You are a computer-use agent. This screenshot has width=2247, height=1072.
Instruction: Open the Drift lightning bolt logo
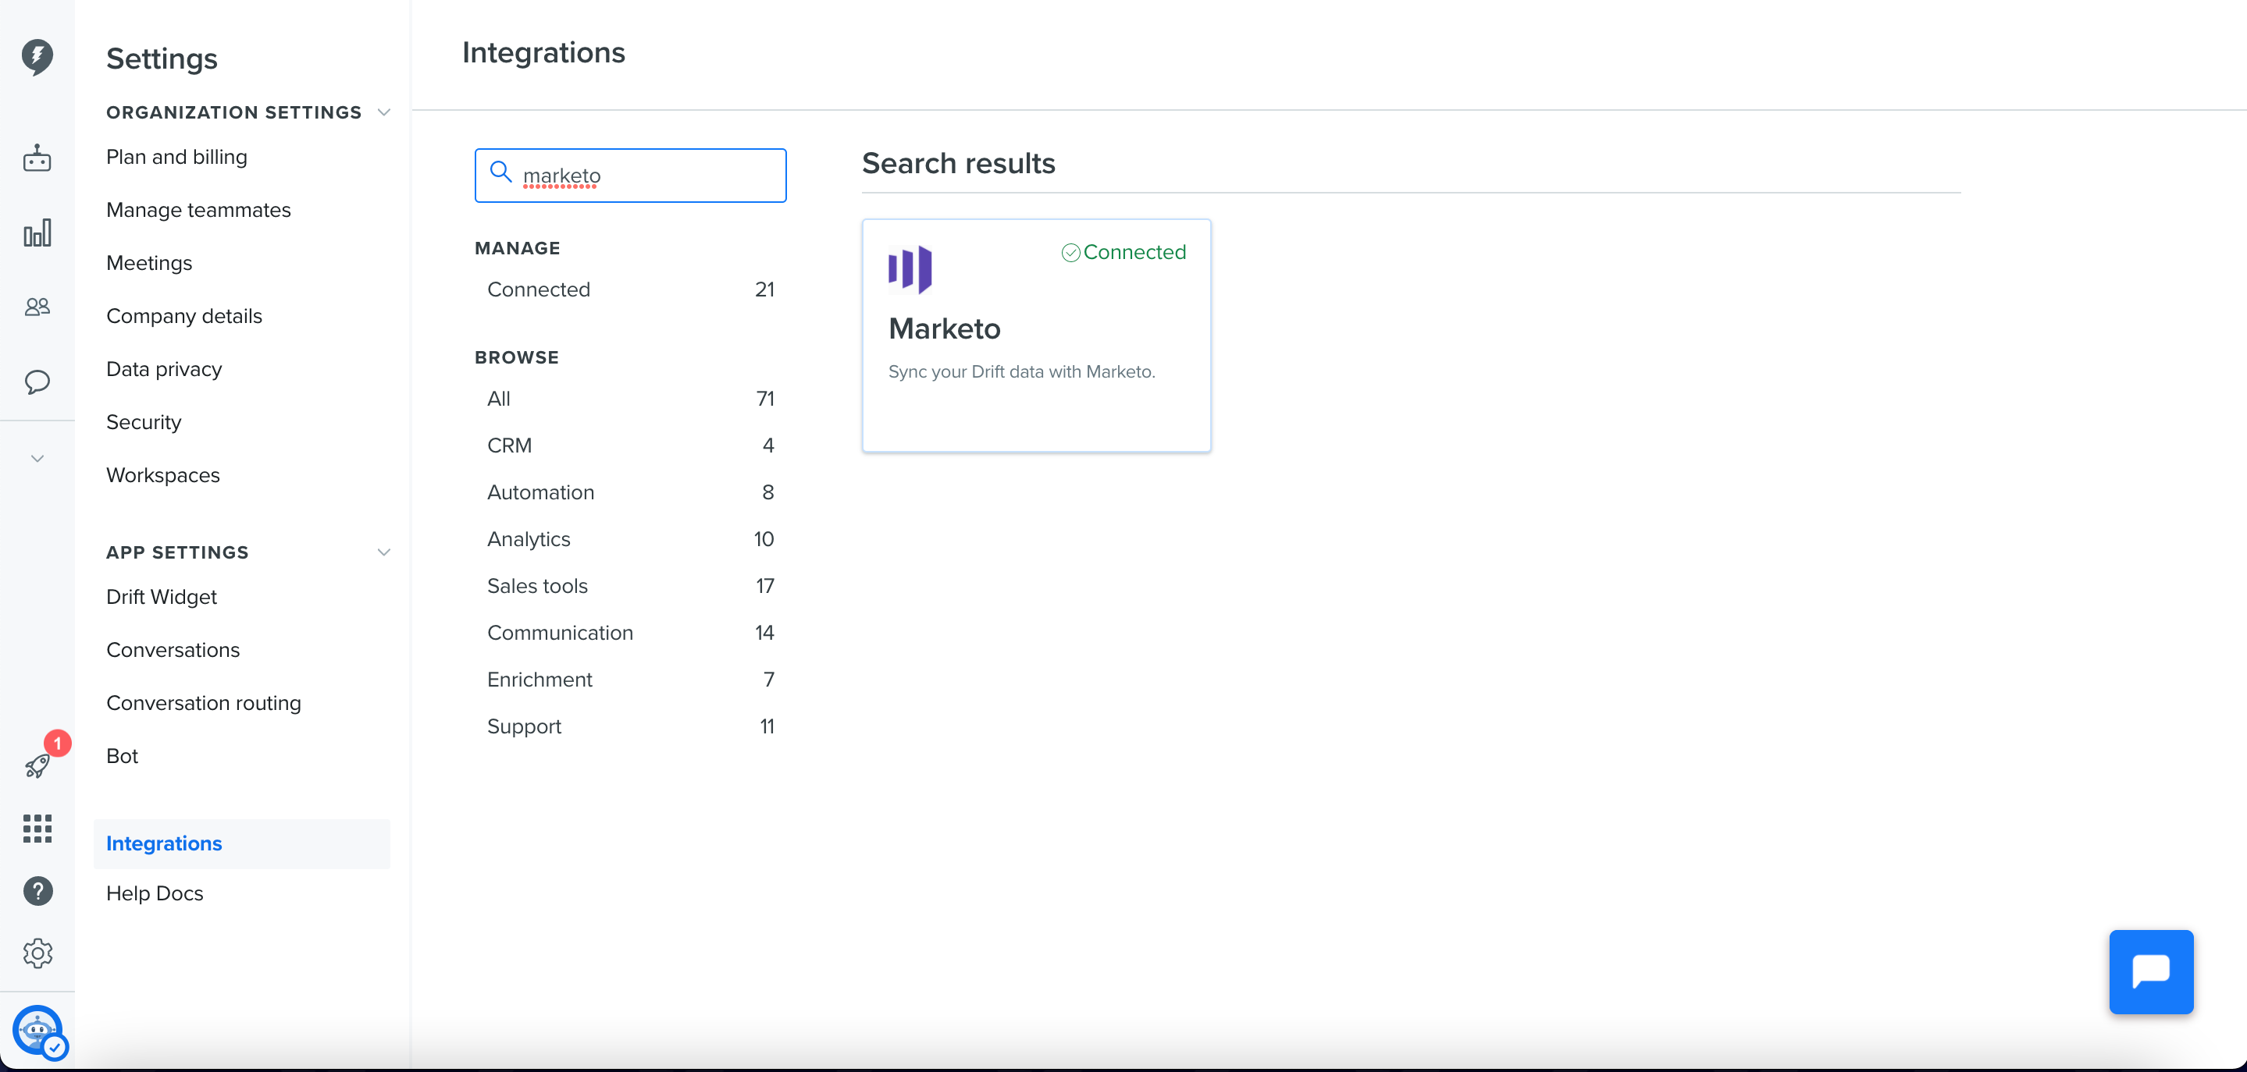pos(37,57)
